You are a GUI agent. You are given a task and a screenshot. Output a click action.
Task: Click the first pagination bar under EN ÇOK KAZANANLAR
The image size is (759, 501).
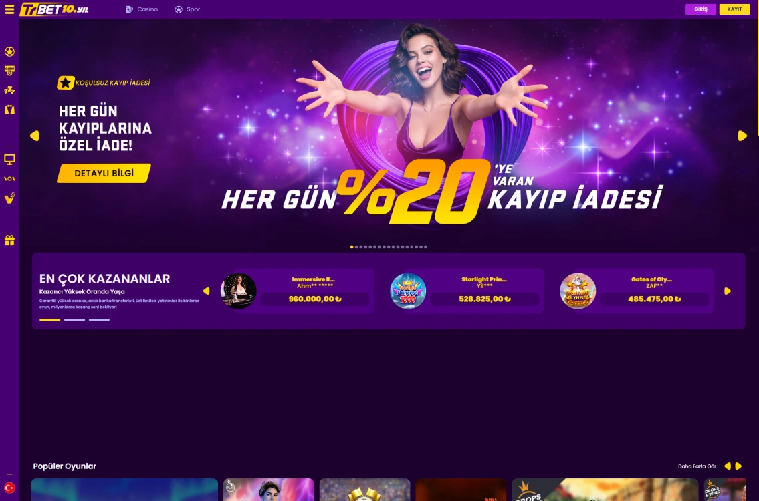point(49,319)
